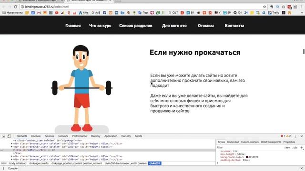Viewport: 305px width, 171px height.
Task: Open the Gmail bookmark icon
Action: click(x=39, y=13)
